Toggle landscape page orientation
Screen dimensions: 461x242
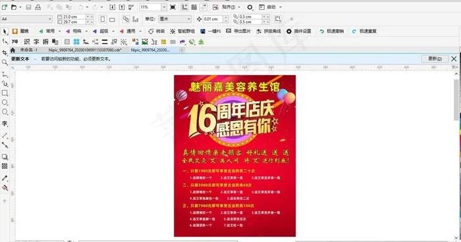112,19
